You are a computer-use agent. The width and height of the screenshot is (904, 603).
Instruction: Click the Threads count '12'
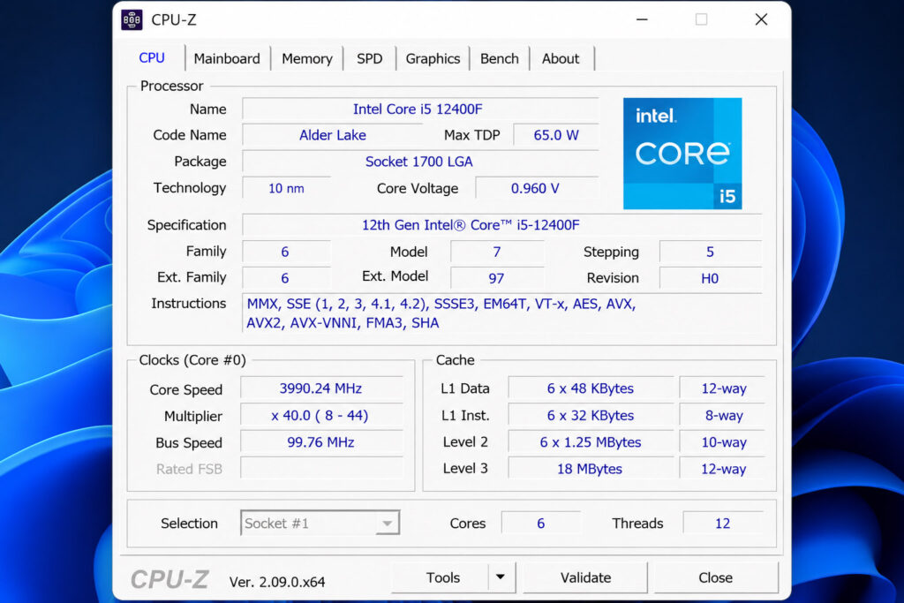point(723,523)
